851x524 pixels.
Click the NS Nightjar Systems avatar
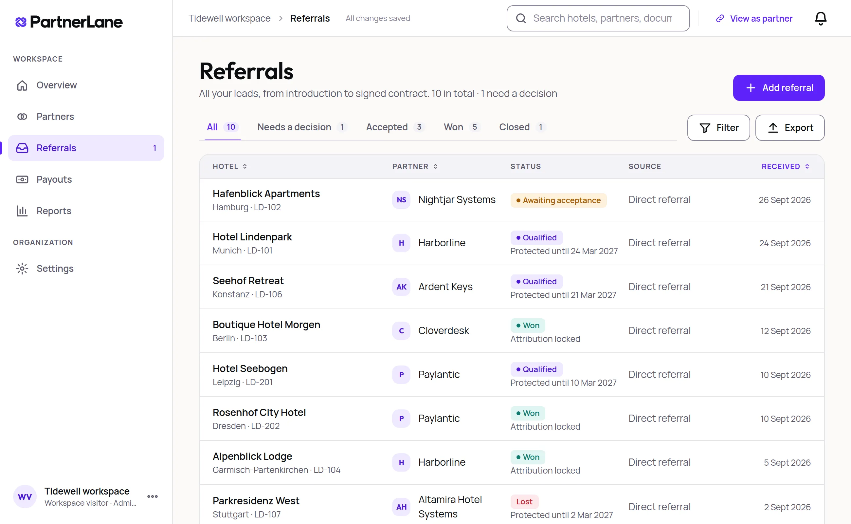pos(401,200)
